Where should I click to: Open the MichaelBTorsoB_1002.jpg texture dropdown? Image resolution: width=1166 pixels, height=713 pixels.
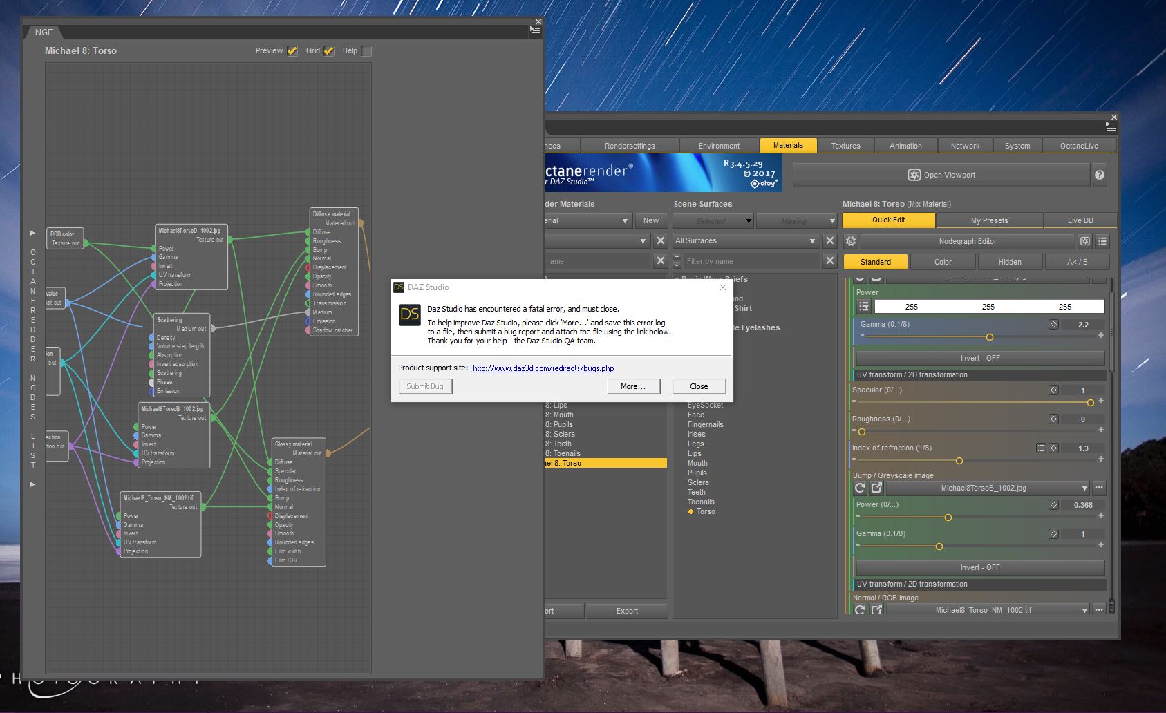988,488
